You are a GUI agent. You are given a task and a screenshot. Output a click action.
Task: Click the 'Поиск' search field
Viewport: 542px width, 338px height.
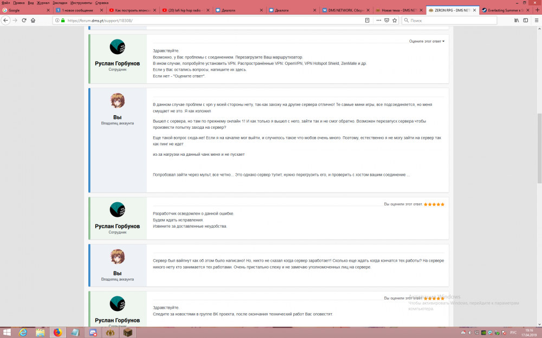(x=450, y=20)
